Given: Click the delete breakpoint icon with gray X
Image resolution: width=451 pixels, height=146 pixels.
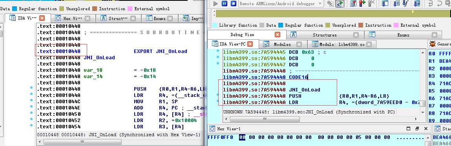Looking at the screenshot, I should [x=371, y=4].
